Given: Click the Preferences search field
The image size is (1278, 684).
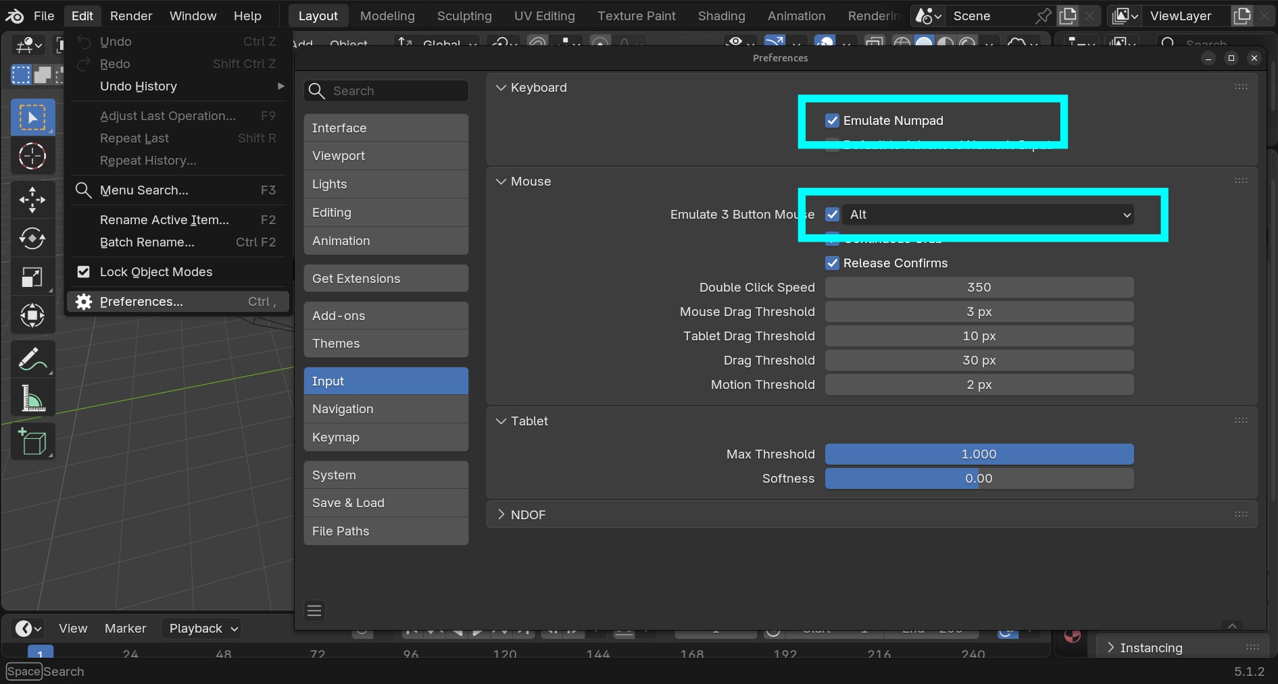Looking at the screenshot, I should pos(386,91).
